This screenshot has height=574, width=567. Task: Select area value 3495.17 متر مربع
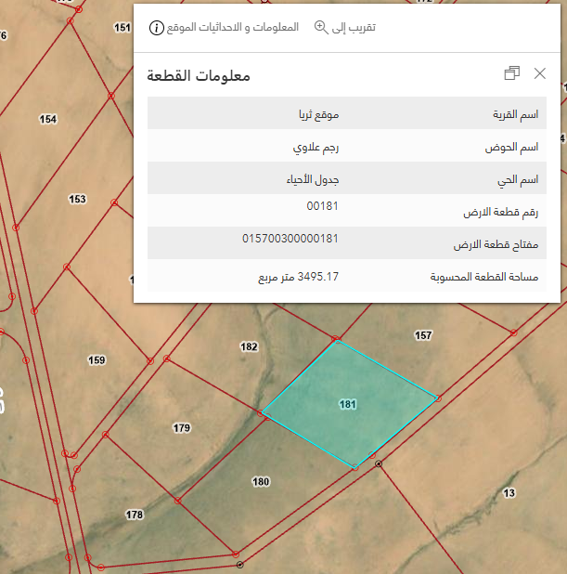298,277
